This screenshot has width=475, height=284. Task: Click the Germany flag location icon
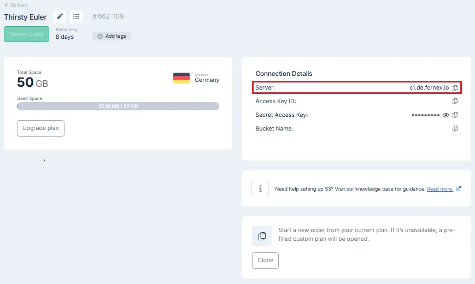181,78
